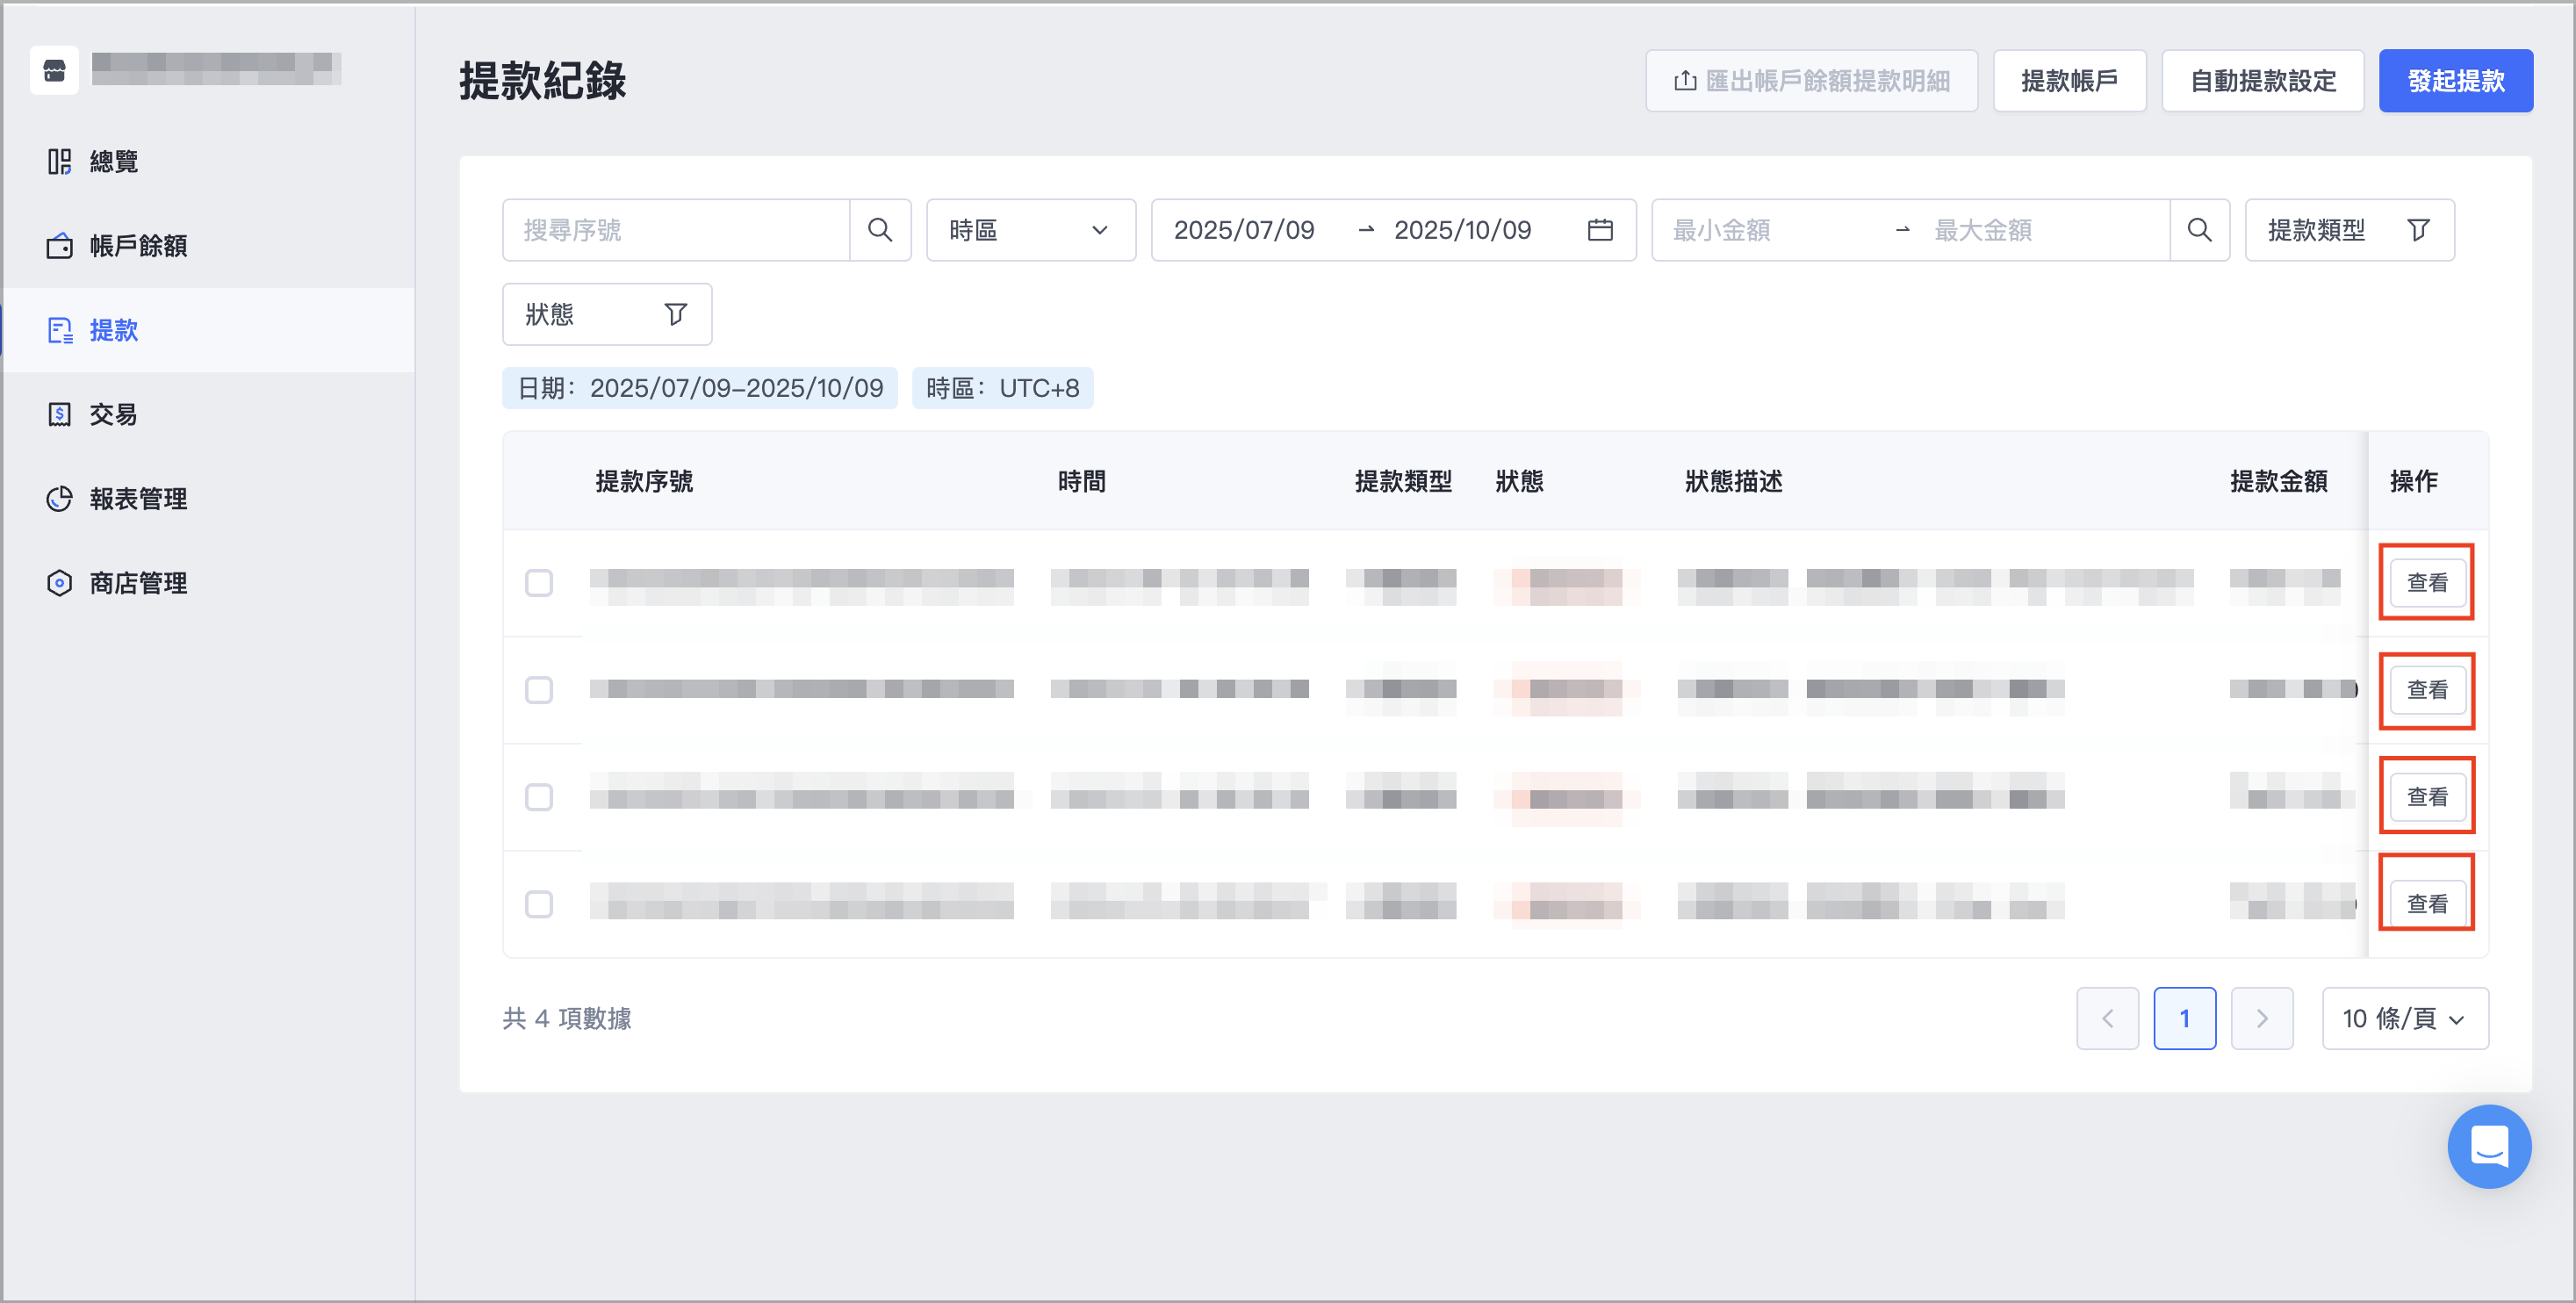Screen dimensions: 2576x1303
Task: Click 查看 in the second row
Action: pyautogui.click(x=2427, y=690)
